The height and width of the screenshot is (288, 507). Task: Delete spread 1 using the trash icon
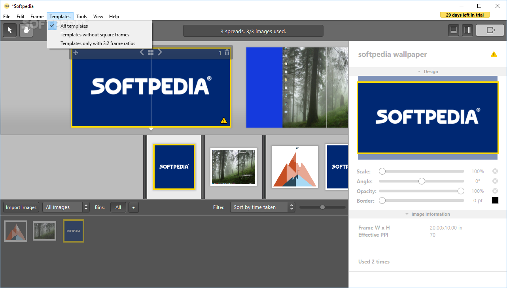(x=227, y=53)
